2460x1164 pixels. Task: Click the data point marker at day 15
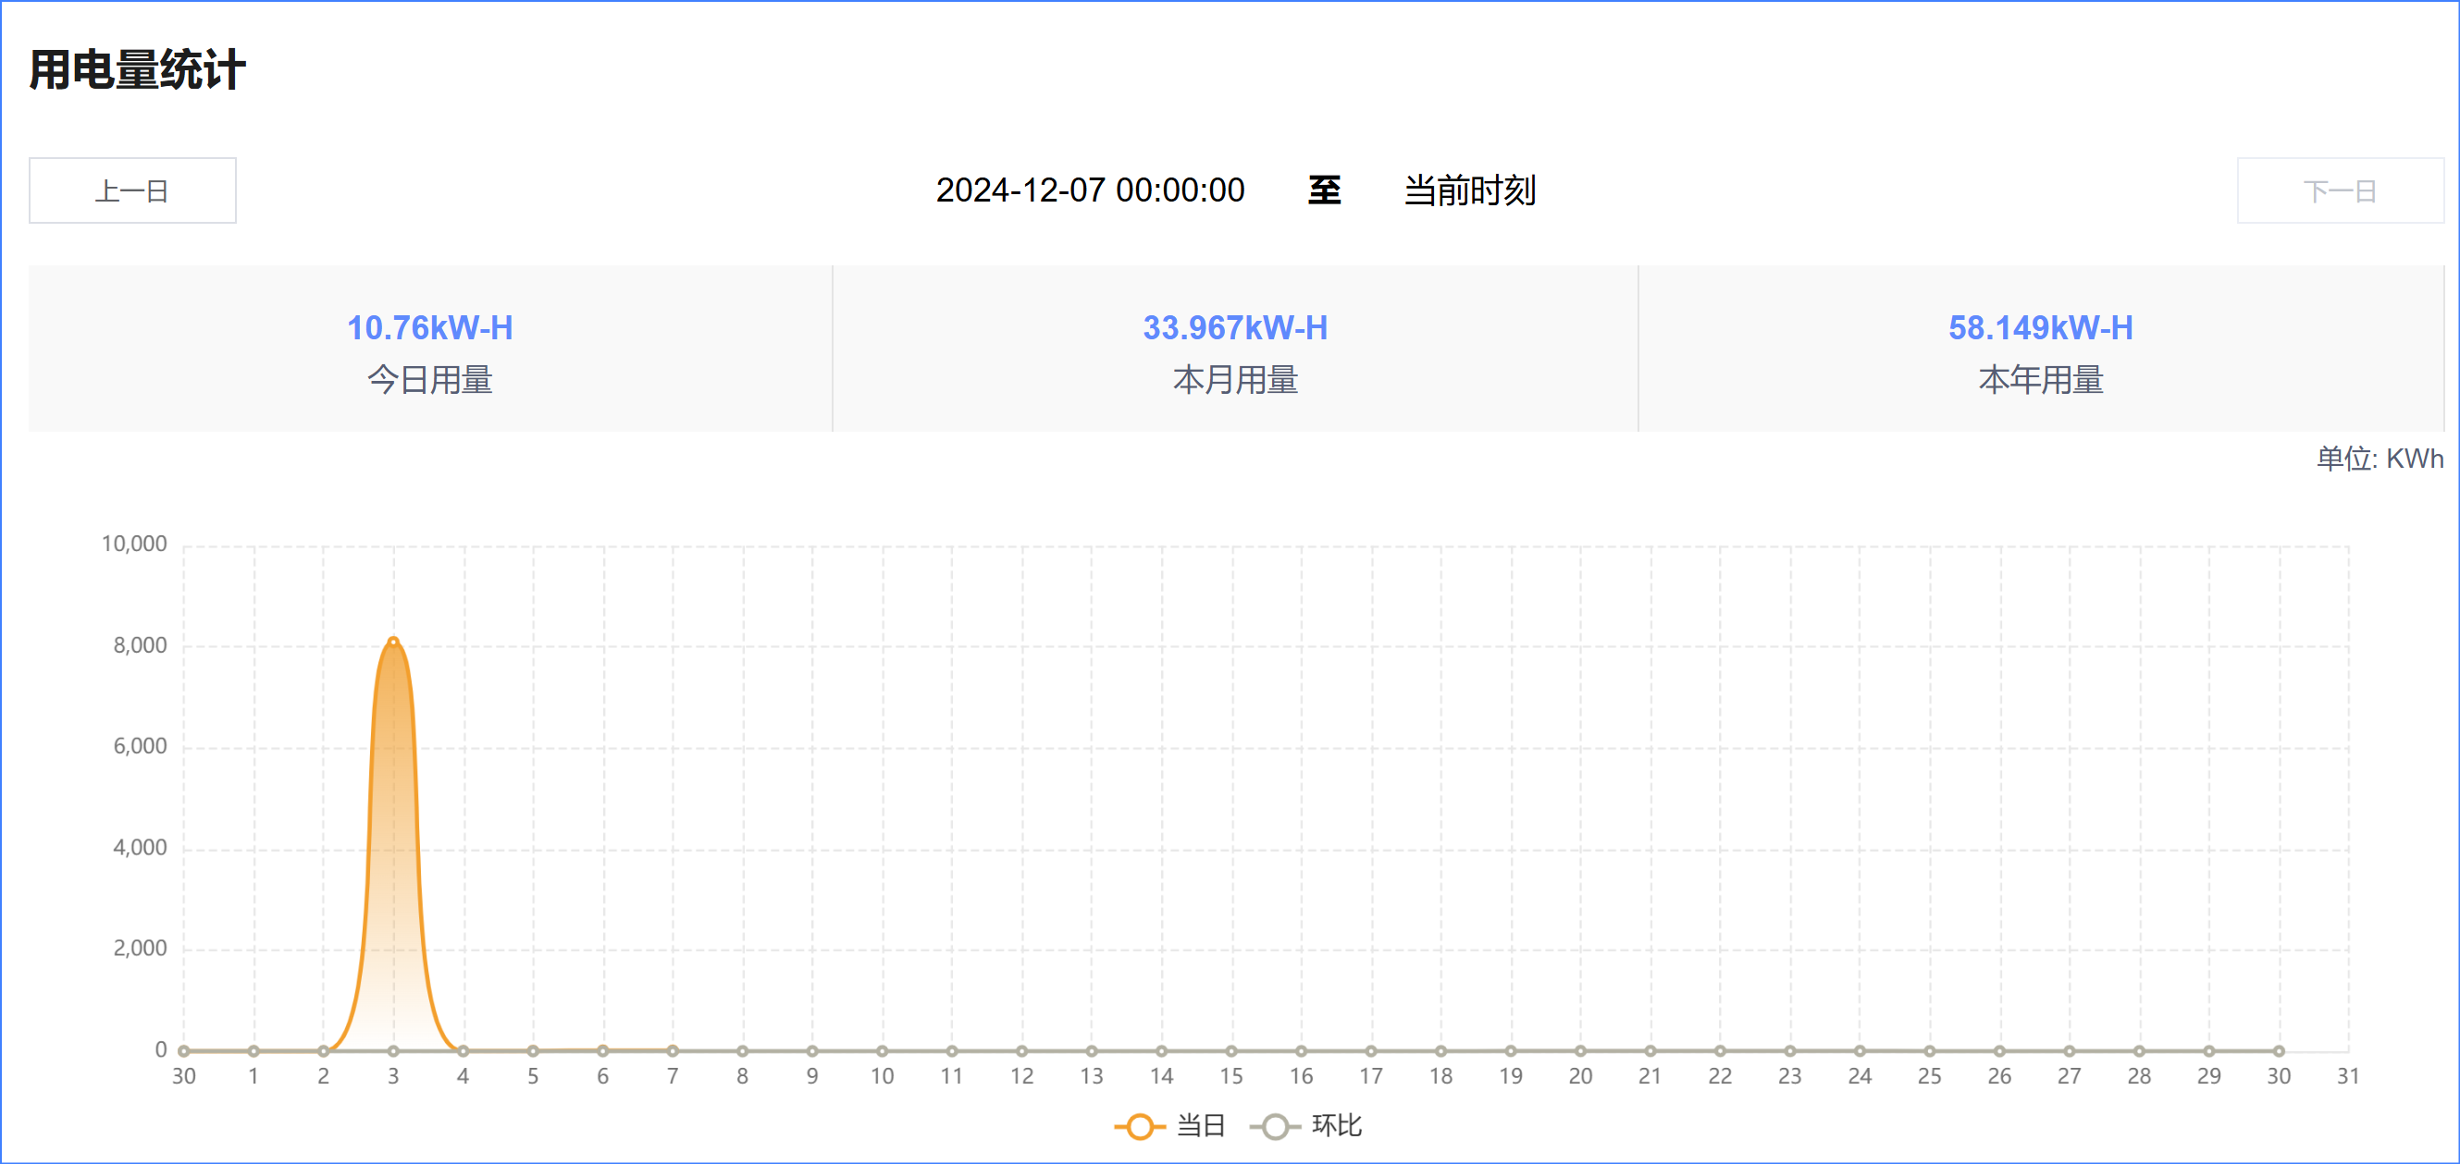pos(1231,1050)
